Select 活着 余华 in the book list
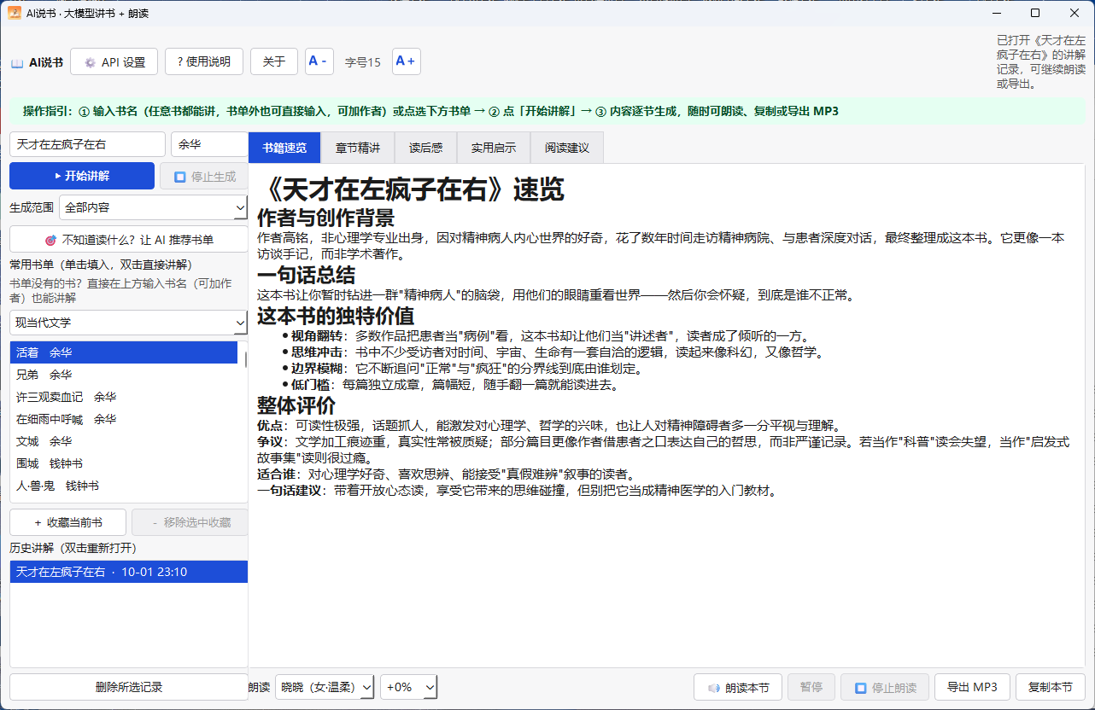The height and width of the screenshot is (710, 1095). pyautogui.click(x=124, y=352)
